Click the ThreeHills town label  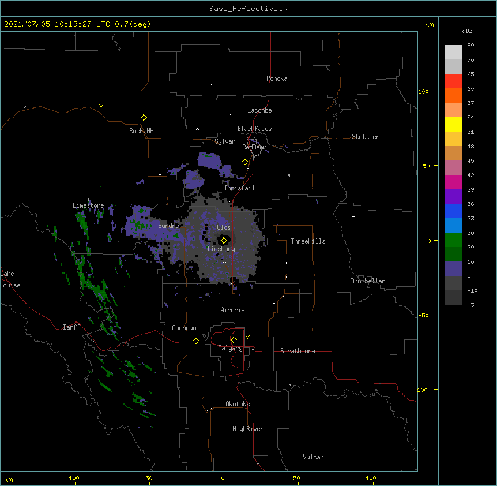[308, 241]
